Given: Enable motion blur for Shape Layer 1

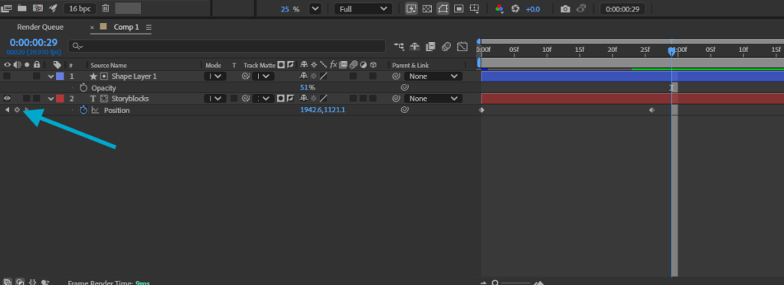Looking at the screenshot, I should click(x=354, y=76).
